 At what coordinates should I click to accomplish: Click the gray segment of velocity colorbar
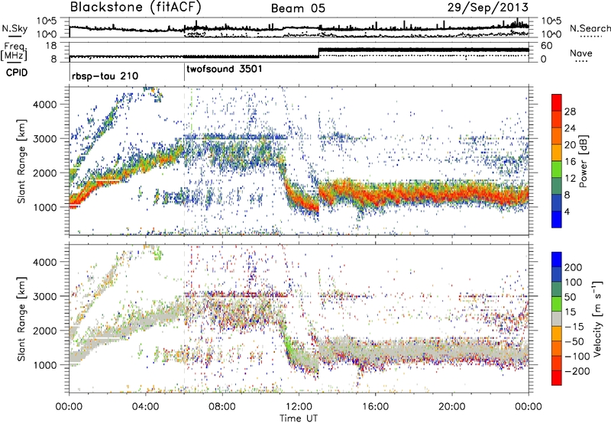tap(557, 319)
